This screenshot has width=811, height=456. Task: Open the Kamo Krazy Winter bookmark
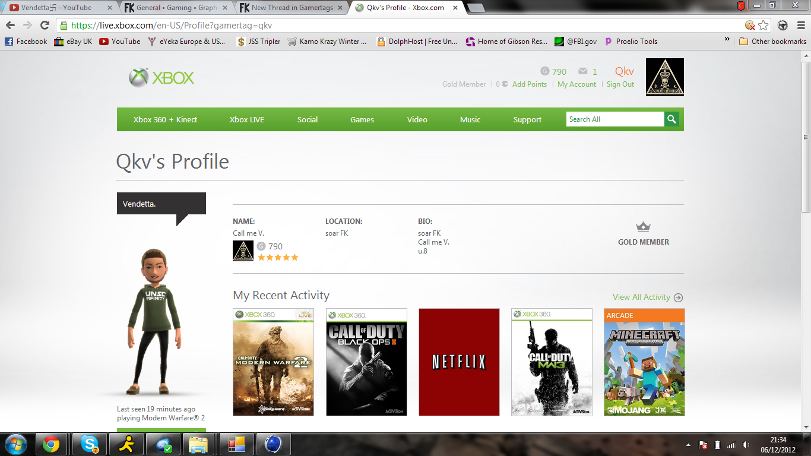click(x=327, y=42)
